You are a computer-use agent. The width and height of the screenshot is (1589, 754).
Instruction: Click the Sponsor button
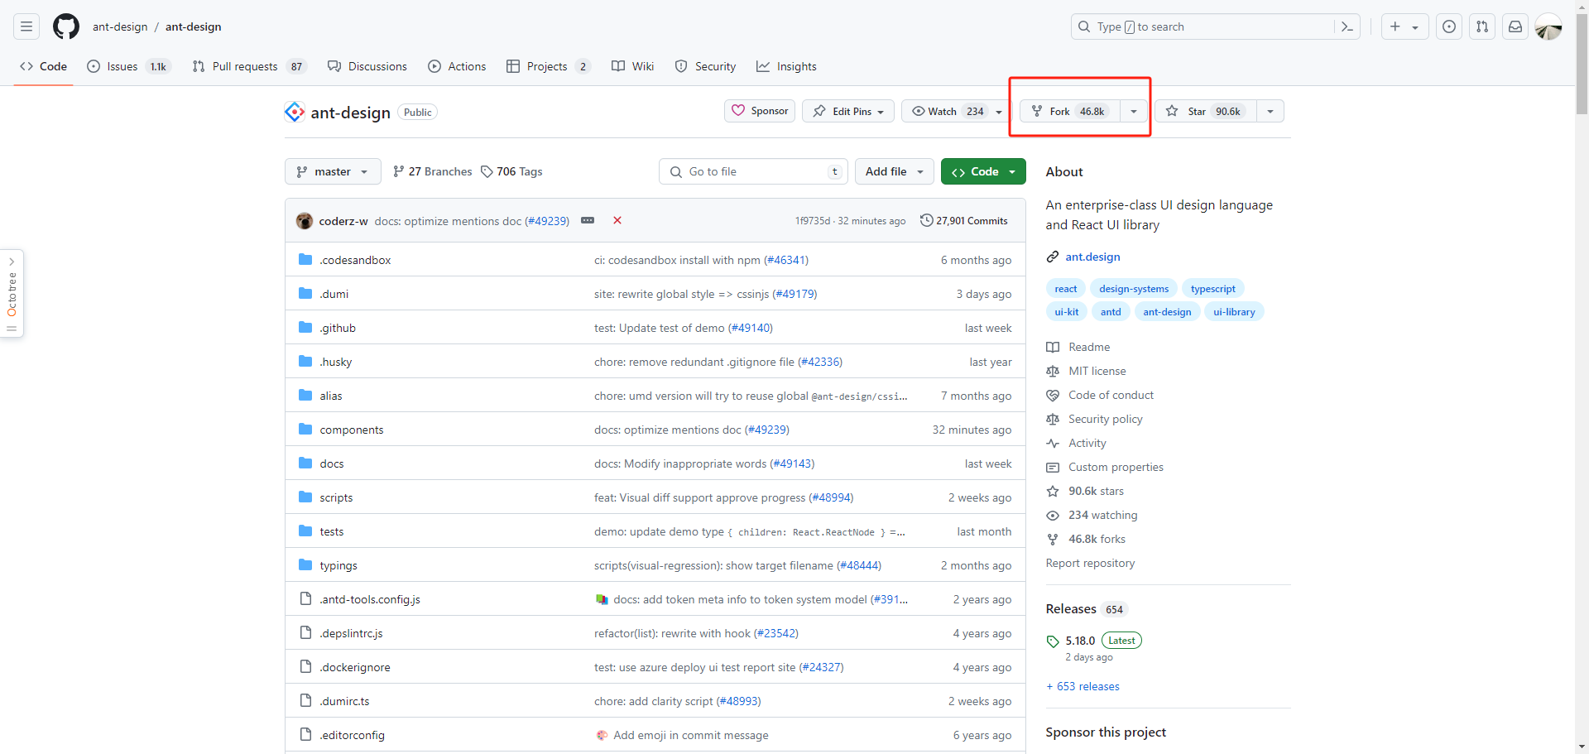(760, 111)
